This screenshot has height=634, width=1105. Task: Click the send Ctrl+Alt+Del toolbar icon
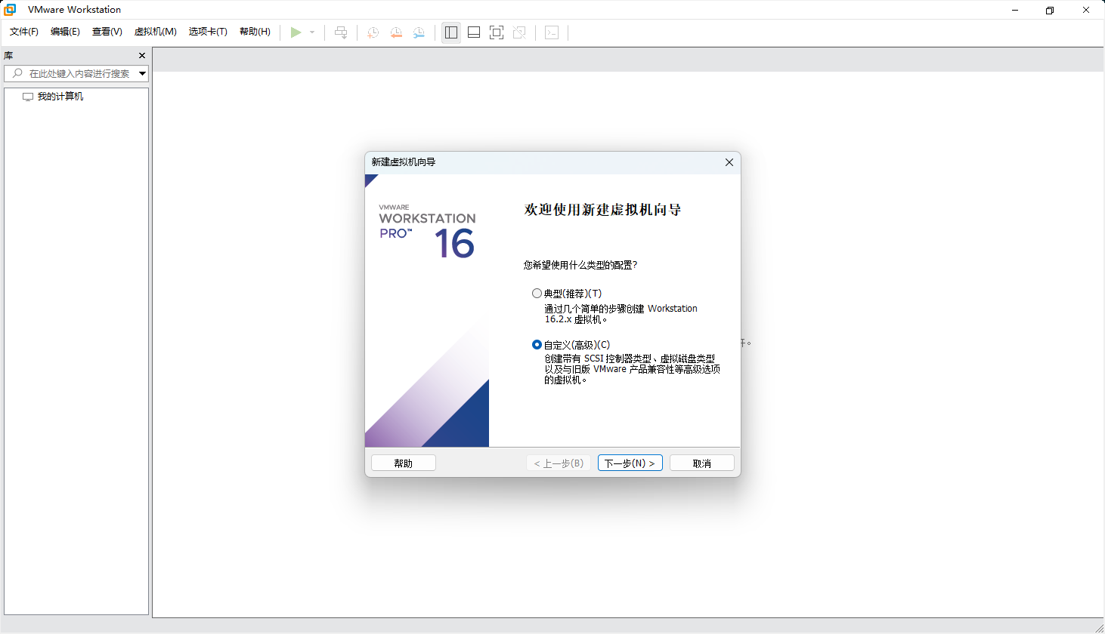[x=341, y=32]
